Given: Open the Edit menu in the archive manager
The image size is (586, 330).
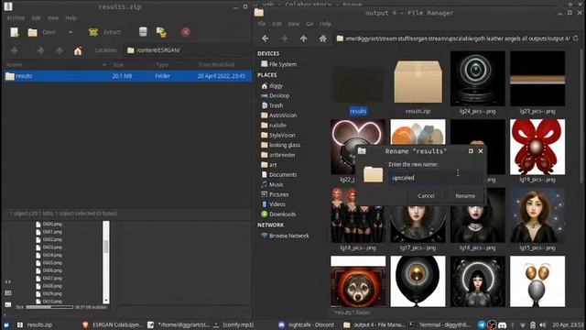Looking at the screenshot, I should [36, 17].
